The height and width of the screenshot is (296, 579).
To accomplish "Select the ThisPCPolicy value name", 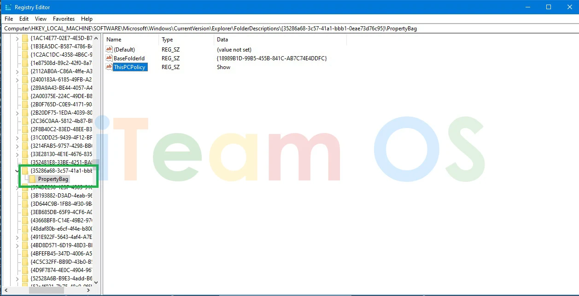I will pos(130,67).
